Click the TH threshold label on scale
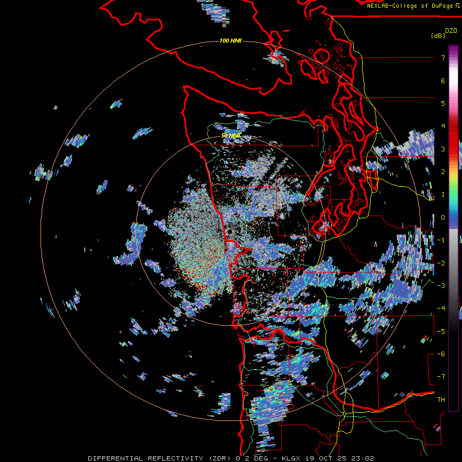Viewport: 462px width, 462px height. tap(441, 400)
